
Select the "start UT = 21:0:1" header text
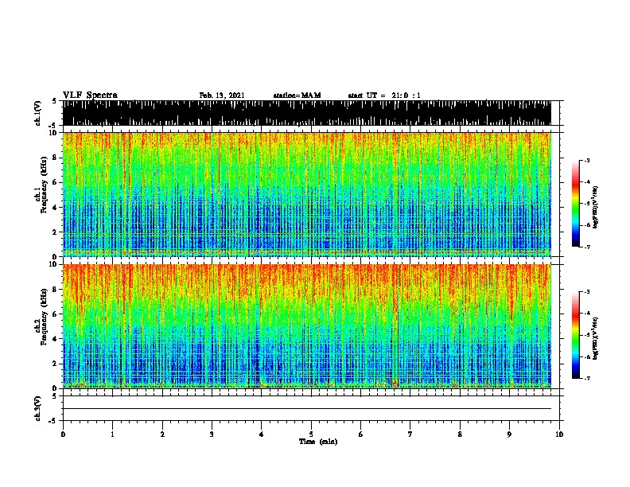coord(384,95)
